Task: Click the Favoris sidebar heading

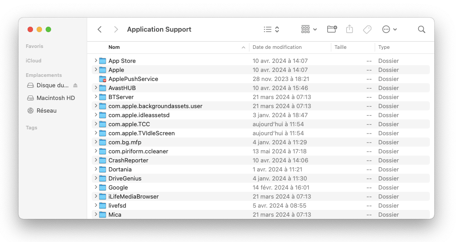Action: click(x=34, y=46)
